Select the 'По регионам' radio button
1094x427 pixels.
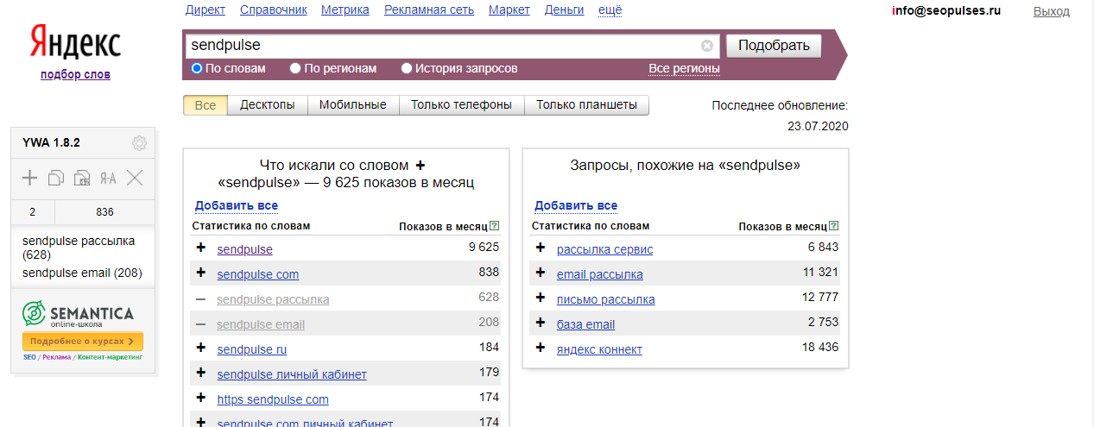pyautogui.click(x=295, y=68)
